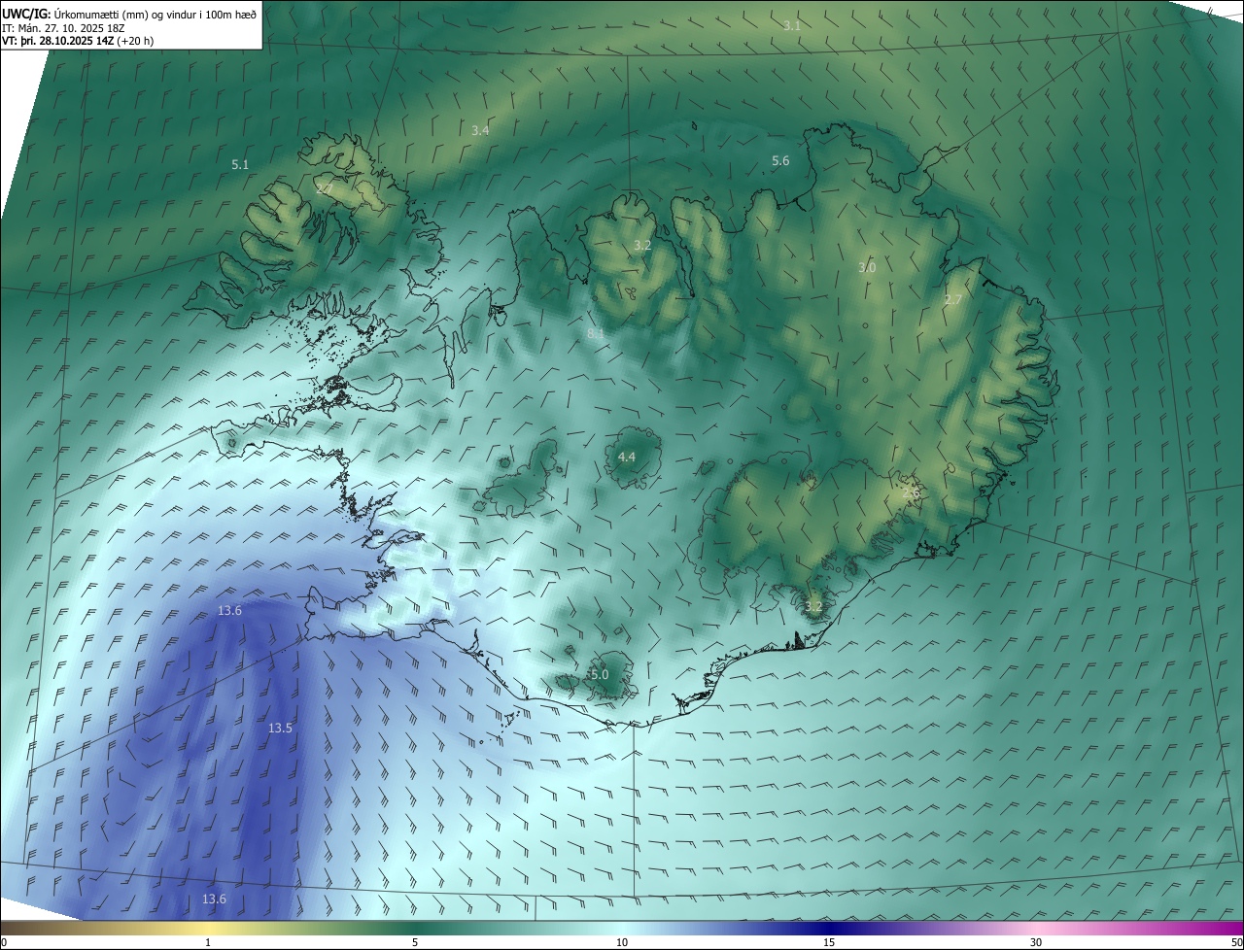Click the 3.1 value label on the map
1244x950 pixels.
792,25
